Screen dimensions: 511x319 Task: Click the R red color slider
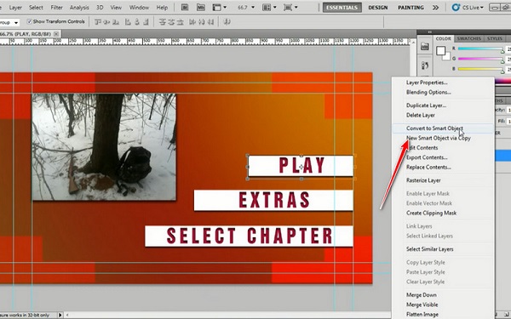pos(480,48)
